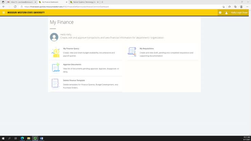
Task: Click the Approve Documents icon
Action: click(x=56, y=67)
